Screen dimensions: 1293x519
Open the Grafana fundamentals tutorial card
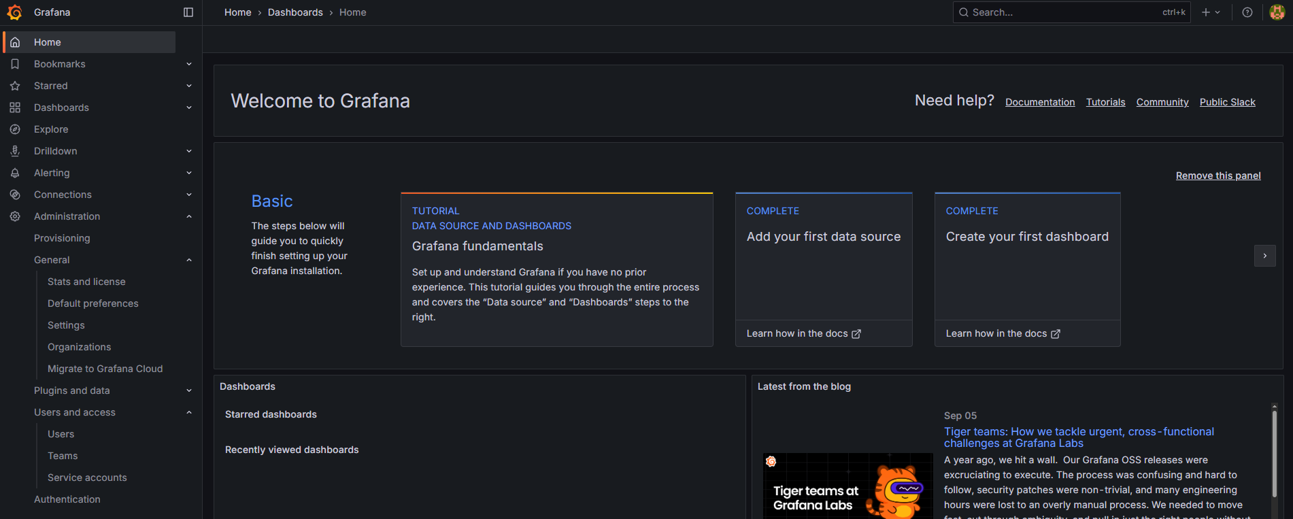[x=557, y=270]
